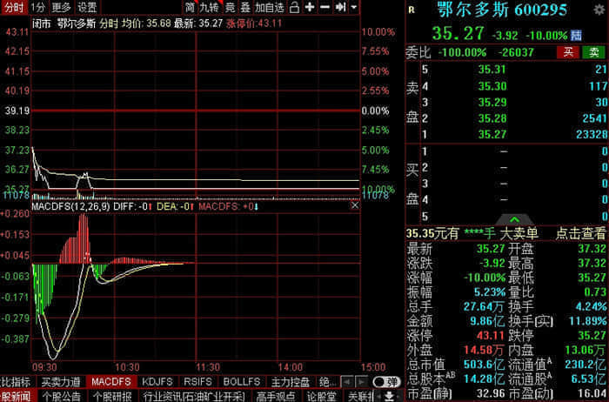Zoom out with the minus icon

(x=325, y=7)
